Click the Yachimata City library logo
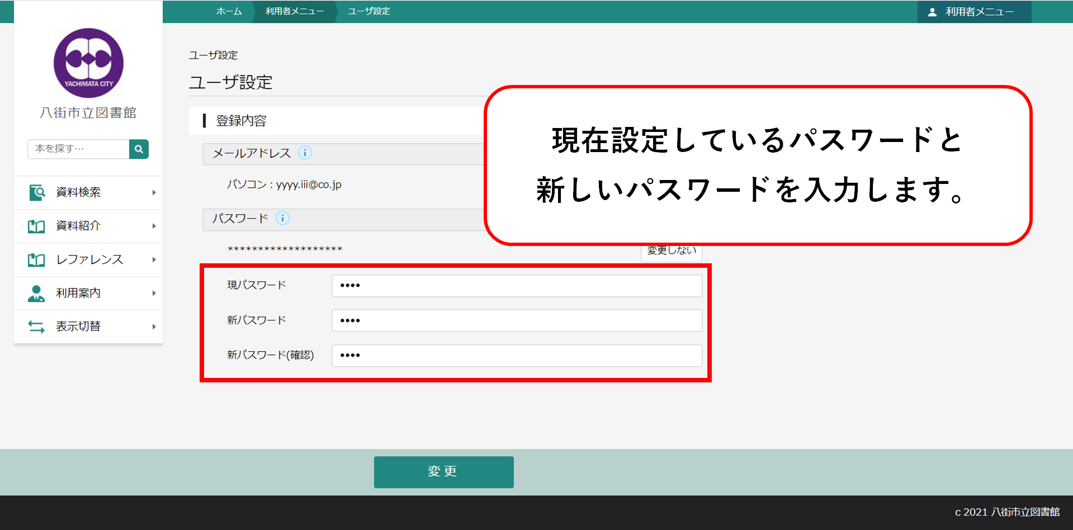 tap(88, 63)
